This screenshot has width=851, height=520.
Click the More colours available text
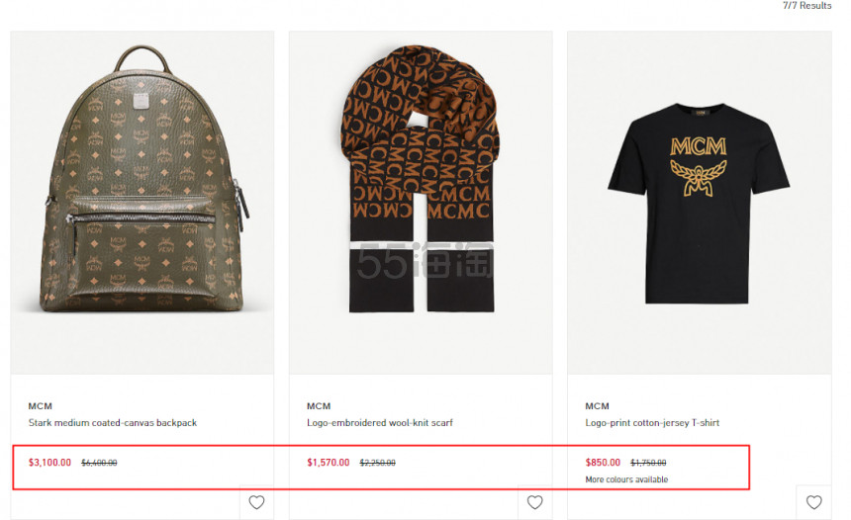626,480
